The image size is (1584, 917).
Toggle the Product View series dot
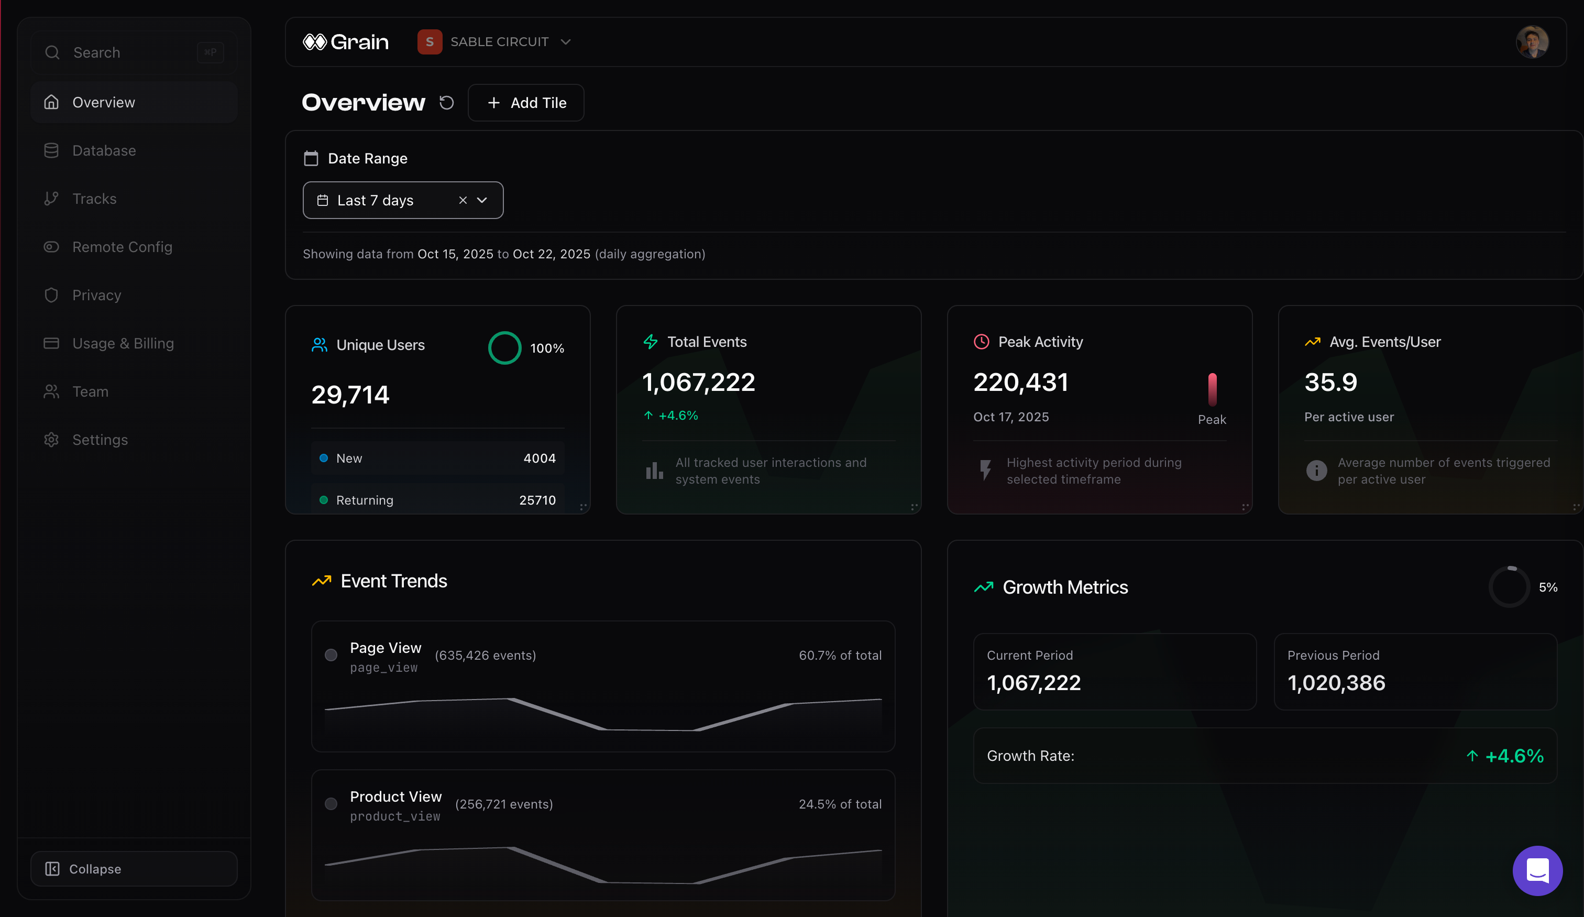tap(331, 804)
